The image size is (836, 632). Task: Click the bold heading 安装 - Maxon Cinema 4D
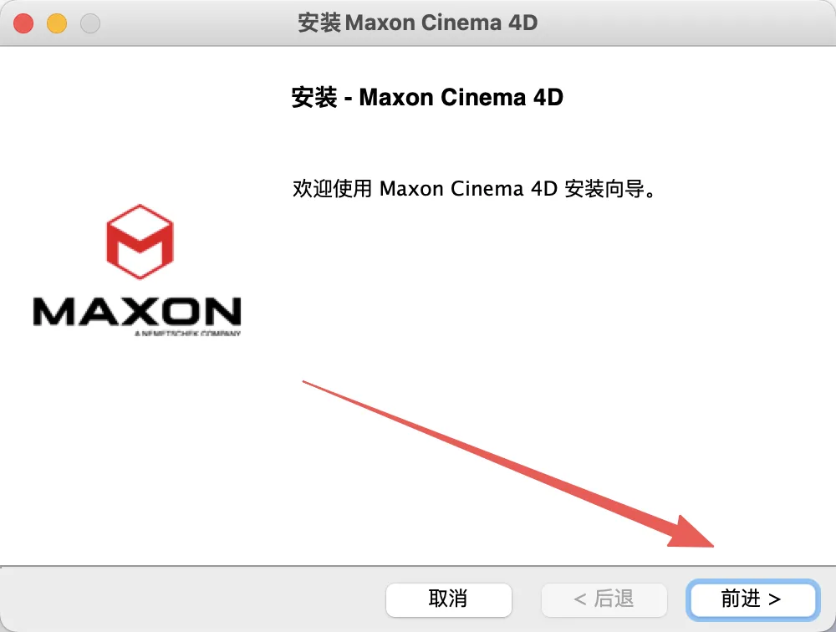tap(427, 98)
